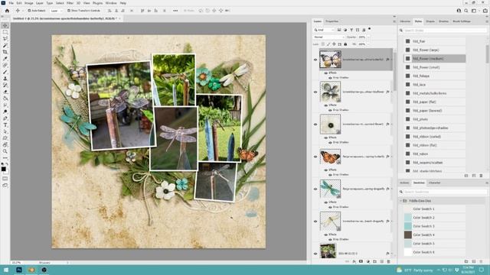
Task: Select the Clone Stamp tool
Action: (5, 78)
